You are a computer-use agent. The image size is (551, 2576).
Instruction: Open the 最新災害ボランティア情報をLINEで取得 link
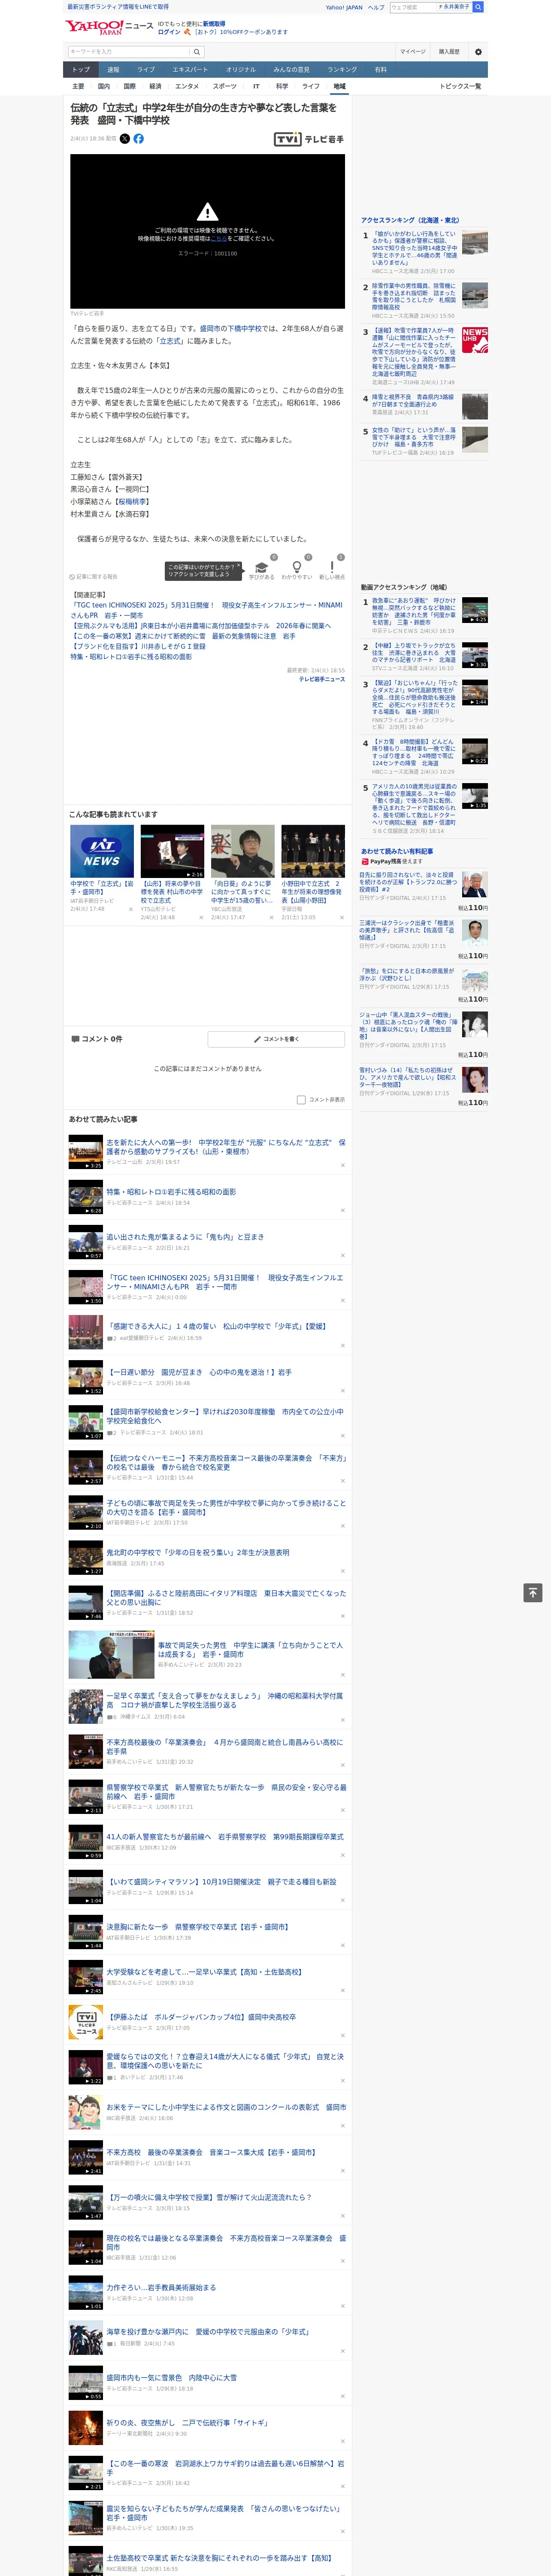[118, 7]
